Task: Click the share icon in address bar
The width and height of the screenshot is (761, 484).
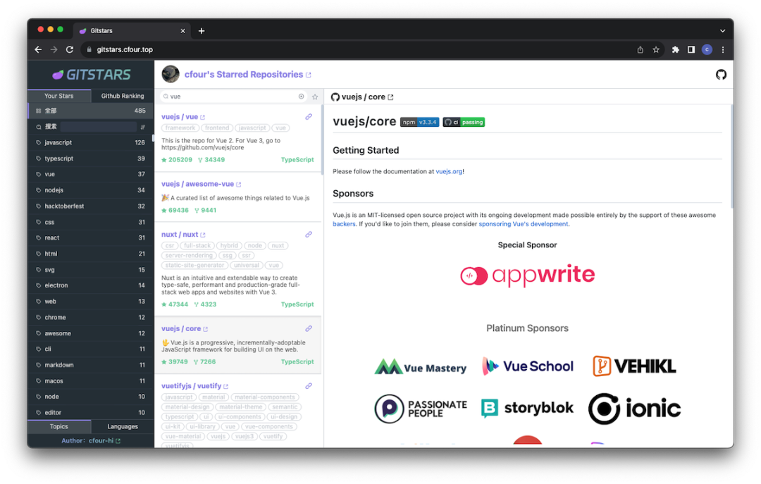Action: tap(640, 49)
